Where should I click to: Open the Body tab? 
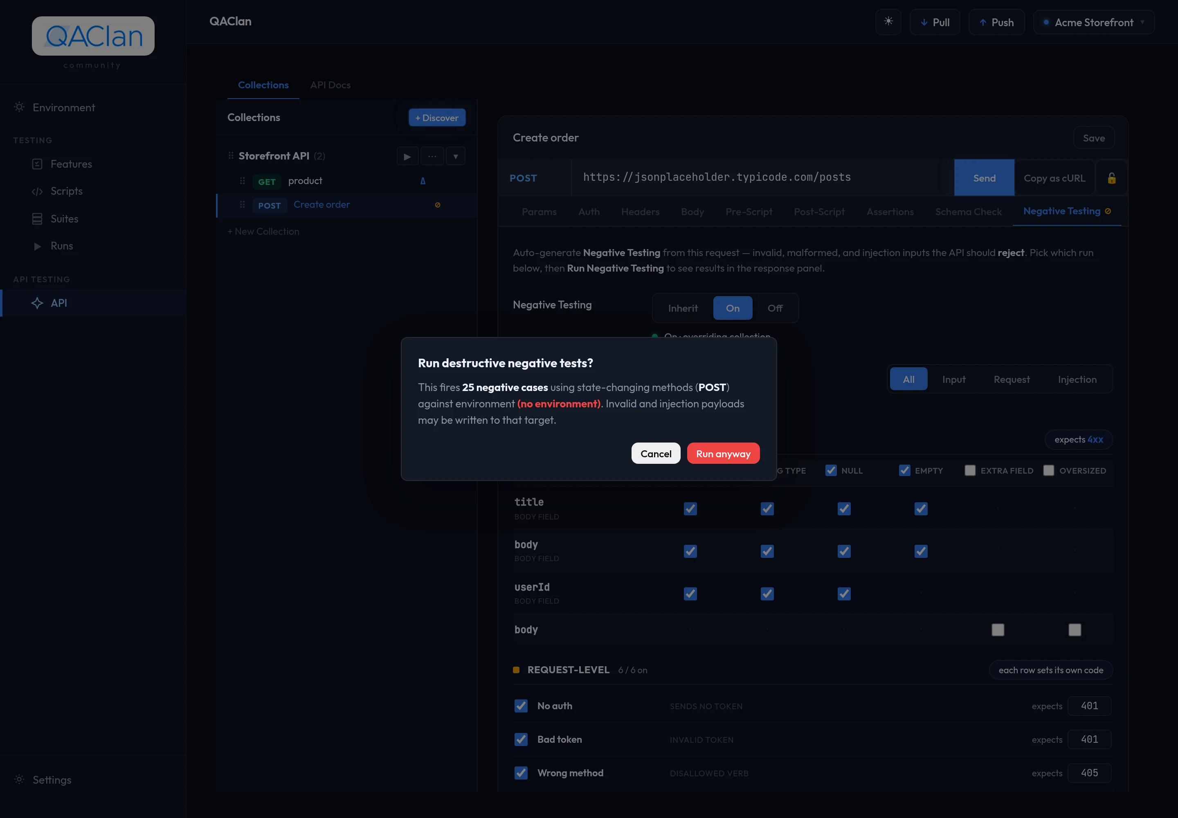point(692,212)
